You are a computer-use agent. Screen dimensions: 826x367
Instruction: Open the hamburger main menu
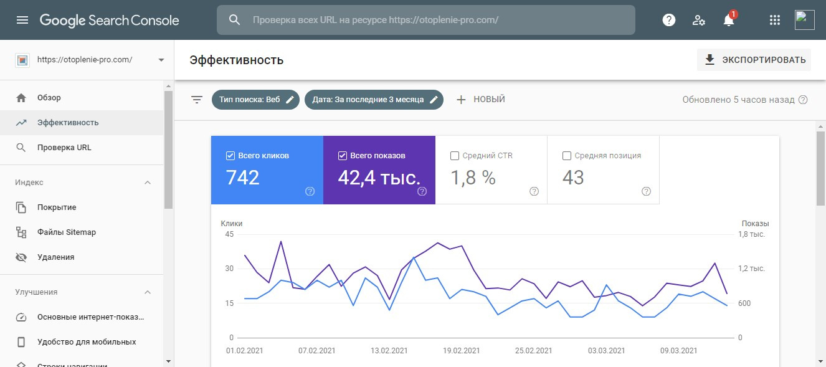[22, 20]
